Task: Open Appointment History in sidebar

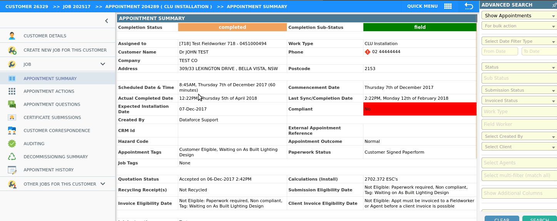Action: click(x=49, y=170)
